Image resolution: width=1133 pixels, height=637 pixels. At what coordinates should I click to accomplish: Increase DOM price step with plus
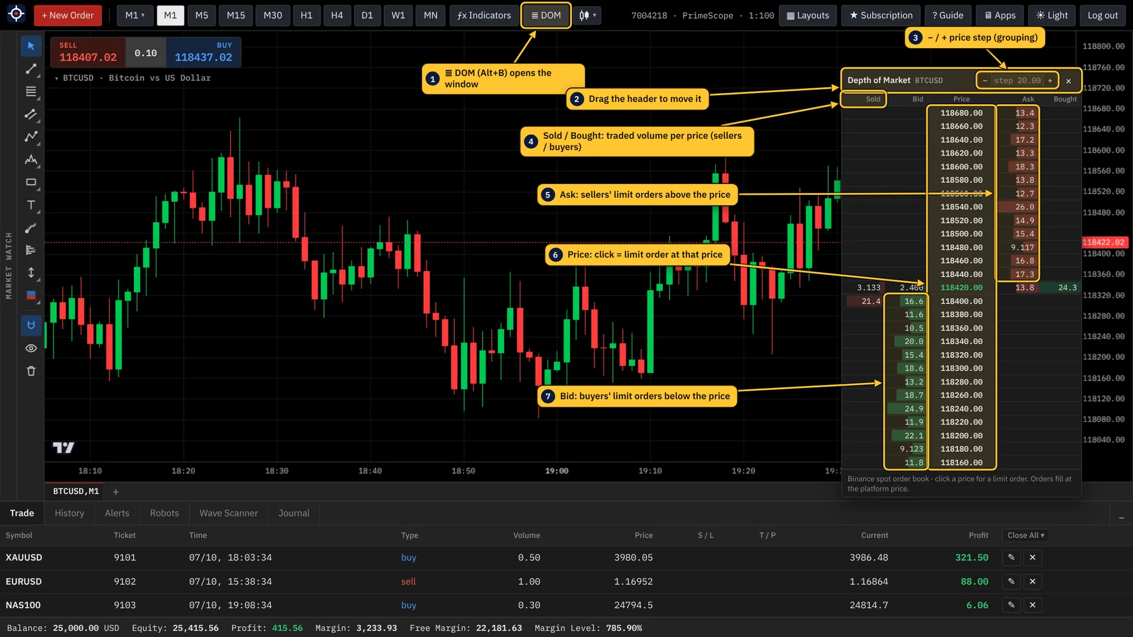1050,80
